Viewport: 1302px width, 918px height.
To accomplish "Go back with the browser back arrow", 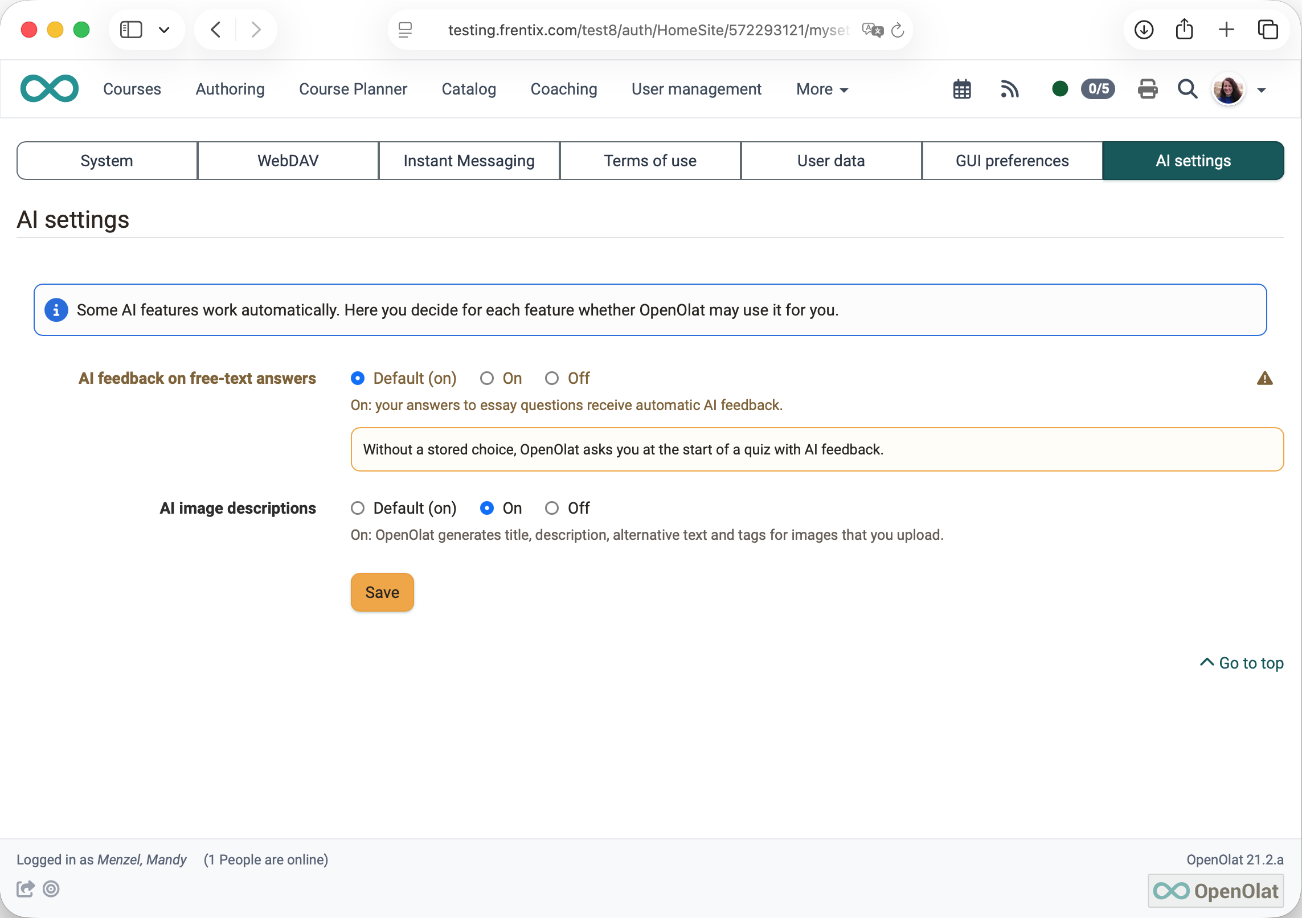I will pos(215,30).
